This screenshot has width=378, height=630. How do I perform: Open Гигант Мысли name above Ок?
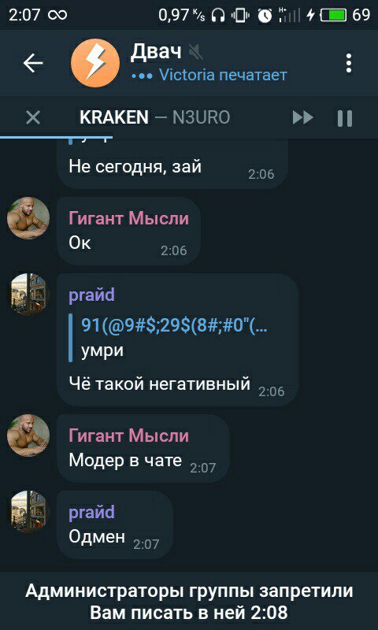(x=128, y=219)
